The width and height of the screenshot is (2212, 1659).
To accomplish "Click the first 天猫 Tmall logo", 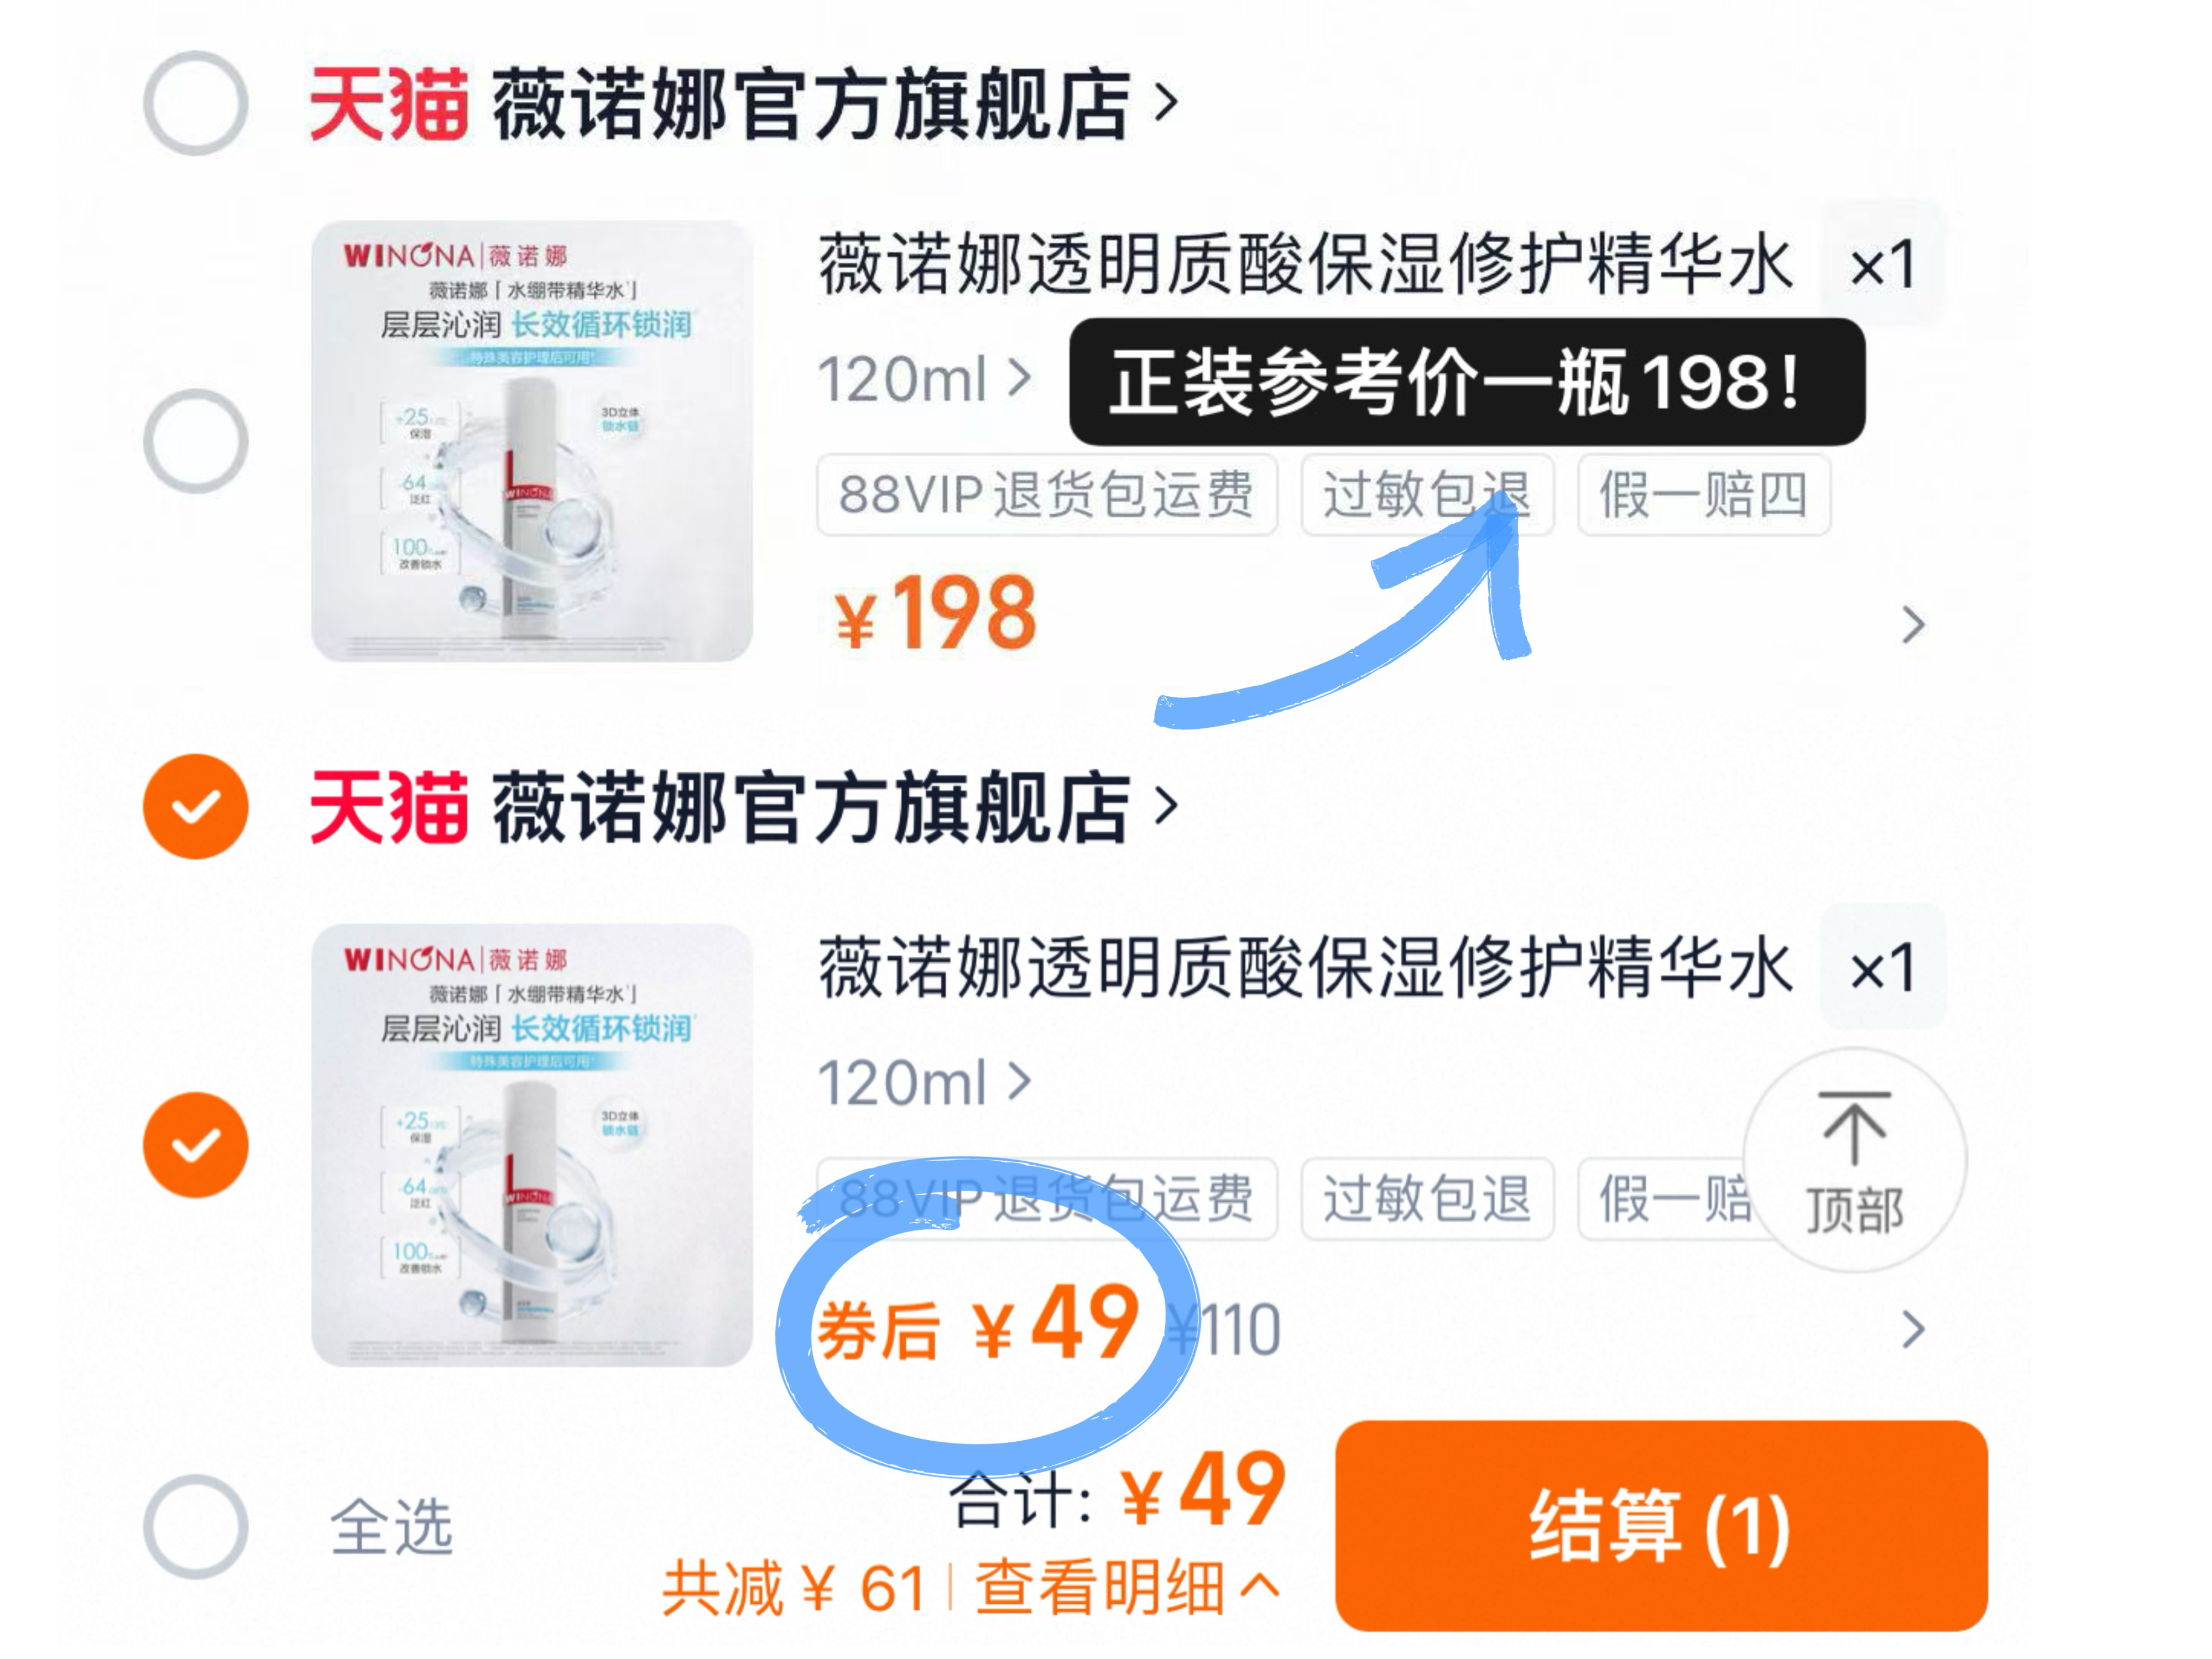I will point(388,104).
